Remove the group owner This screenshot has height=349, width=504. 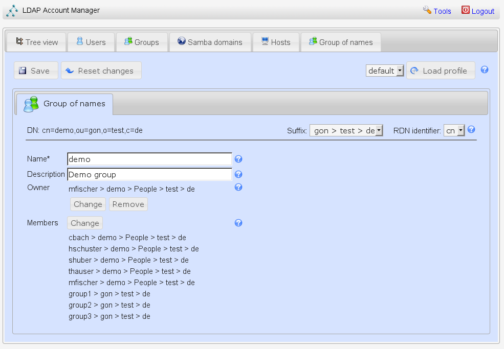(x=128, y=204)
